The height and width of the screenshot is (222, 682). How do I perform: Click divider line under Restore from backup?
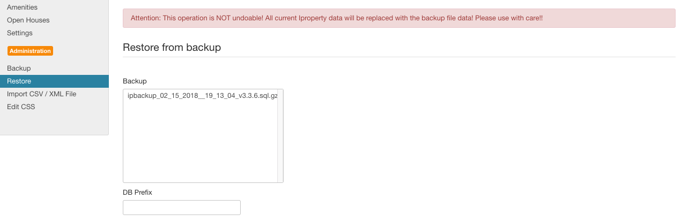click(399, 57)
